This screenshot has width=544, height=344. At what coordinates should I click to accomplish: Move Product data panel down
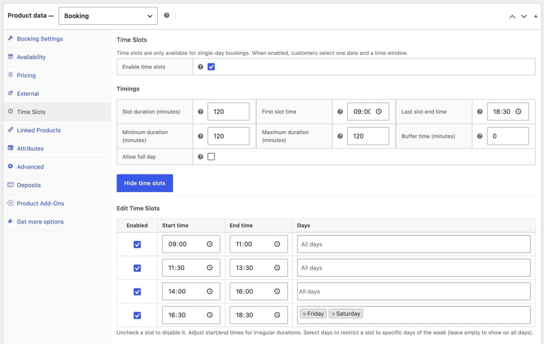pos(524,16)
